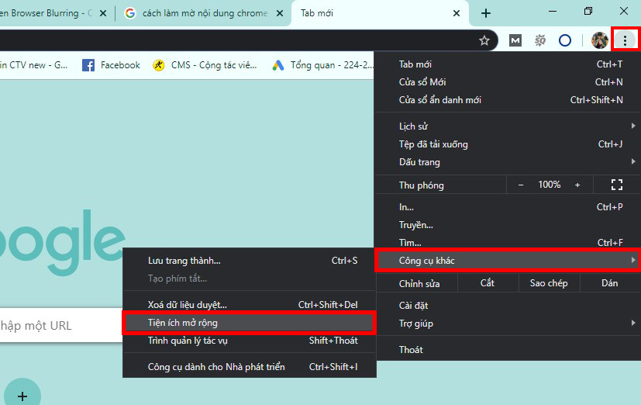Open the Gmail M extension icon
Screen dimensions: 641x405
[515, 40]
